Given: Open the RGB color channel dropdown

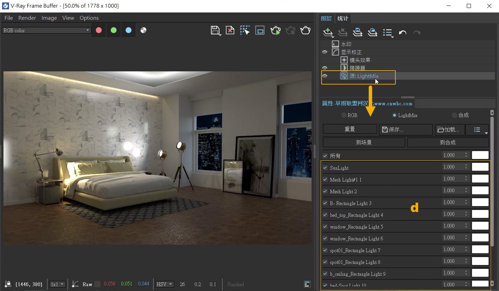Looking at the screenshot, I should (46, 30).
